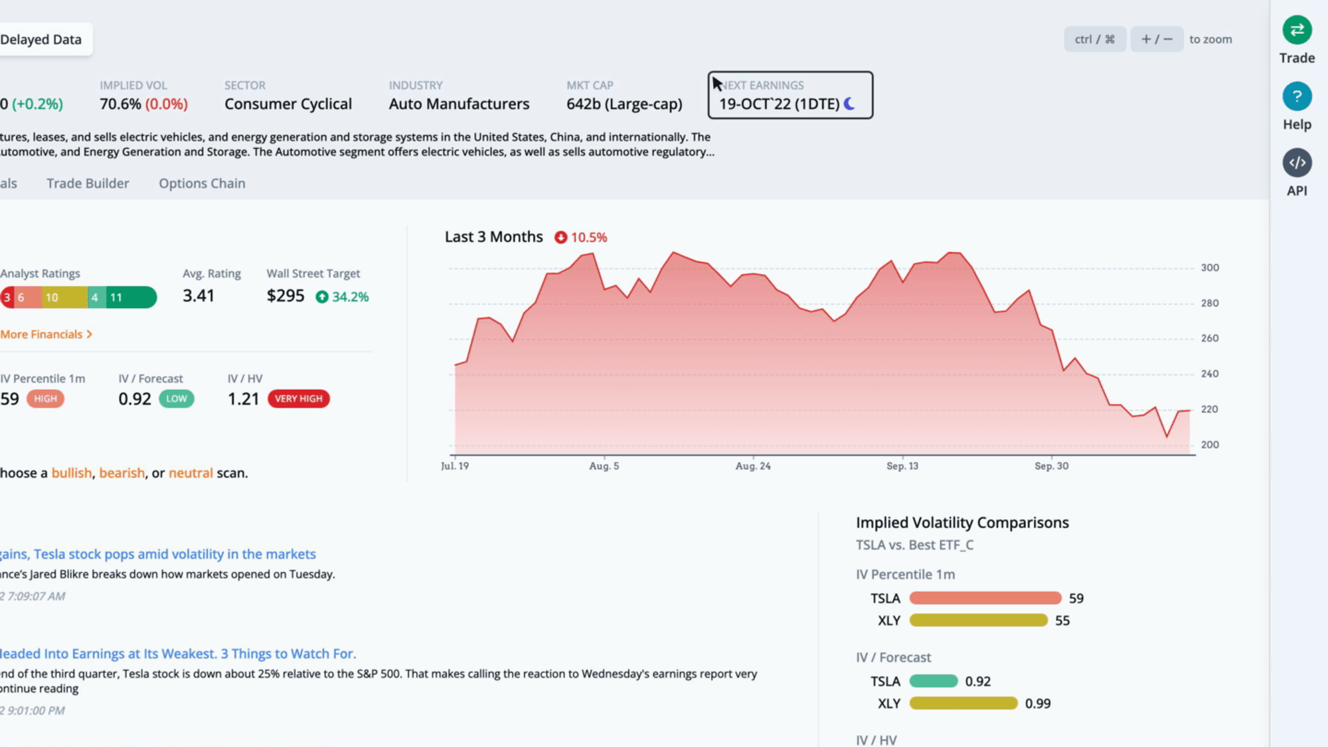
Task: Choose the neutral scan link
Action: coord(191,473)
